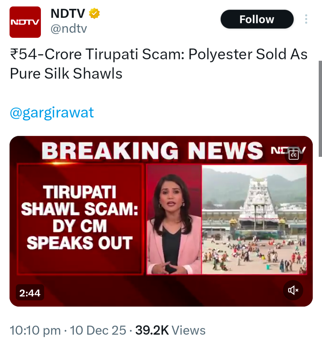The image size is (322, 344).
Task: View the 39.2K Views count
Action: pyautogui.click(x=170, y=330)
